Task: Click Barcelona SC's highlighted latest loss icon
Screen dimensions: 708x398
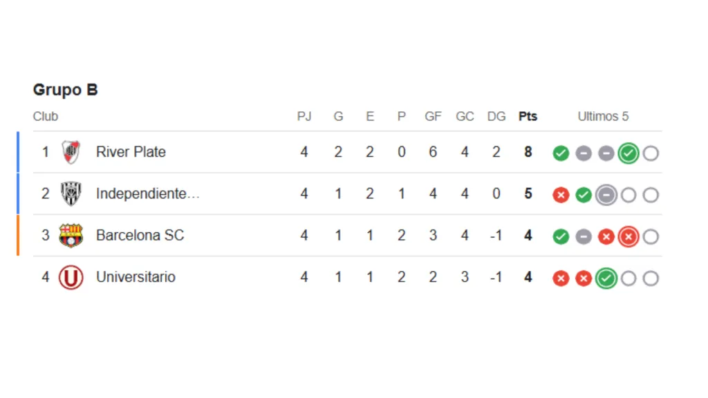Action: coord(628,237)
